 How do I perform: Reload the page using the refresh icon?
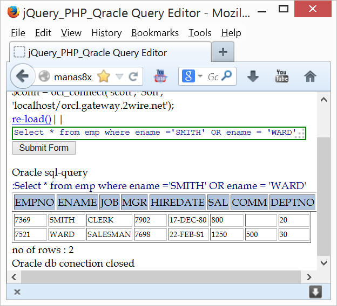pyautogui.click(x=133, y=76)
